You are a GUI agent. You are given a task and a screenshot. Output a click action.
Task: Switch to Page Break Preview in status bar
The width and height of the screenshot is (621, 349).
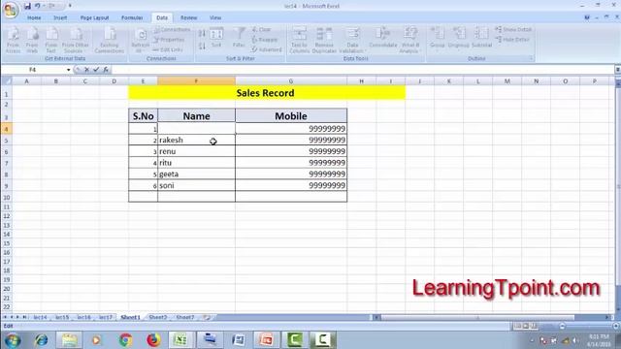pyautogui.click(x=534, y=326)
